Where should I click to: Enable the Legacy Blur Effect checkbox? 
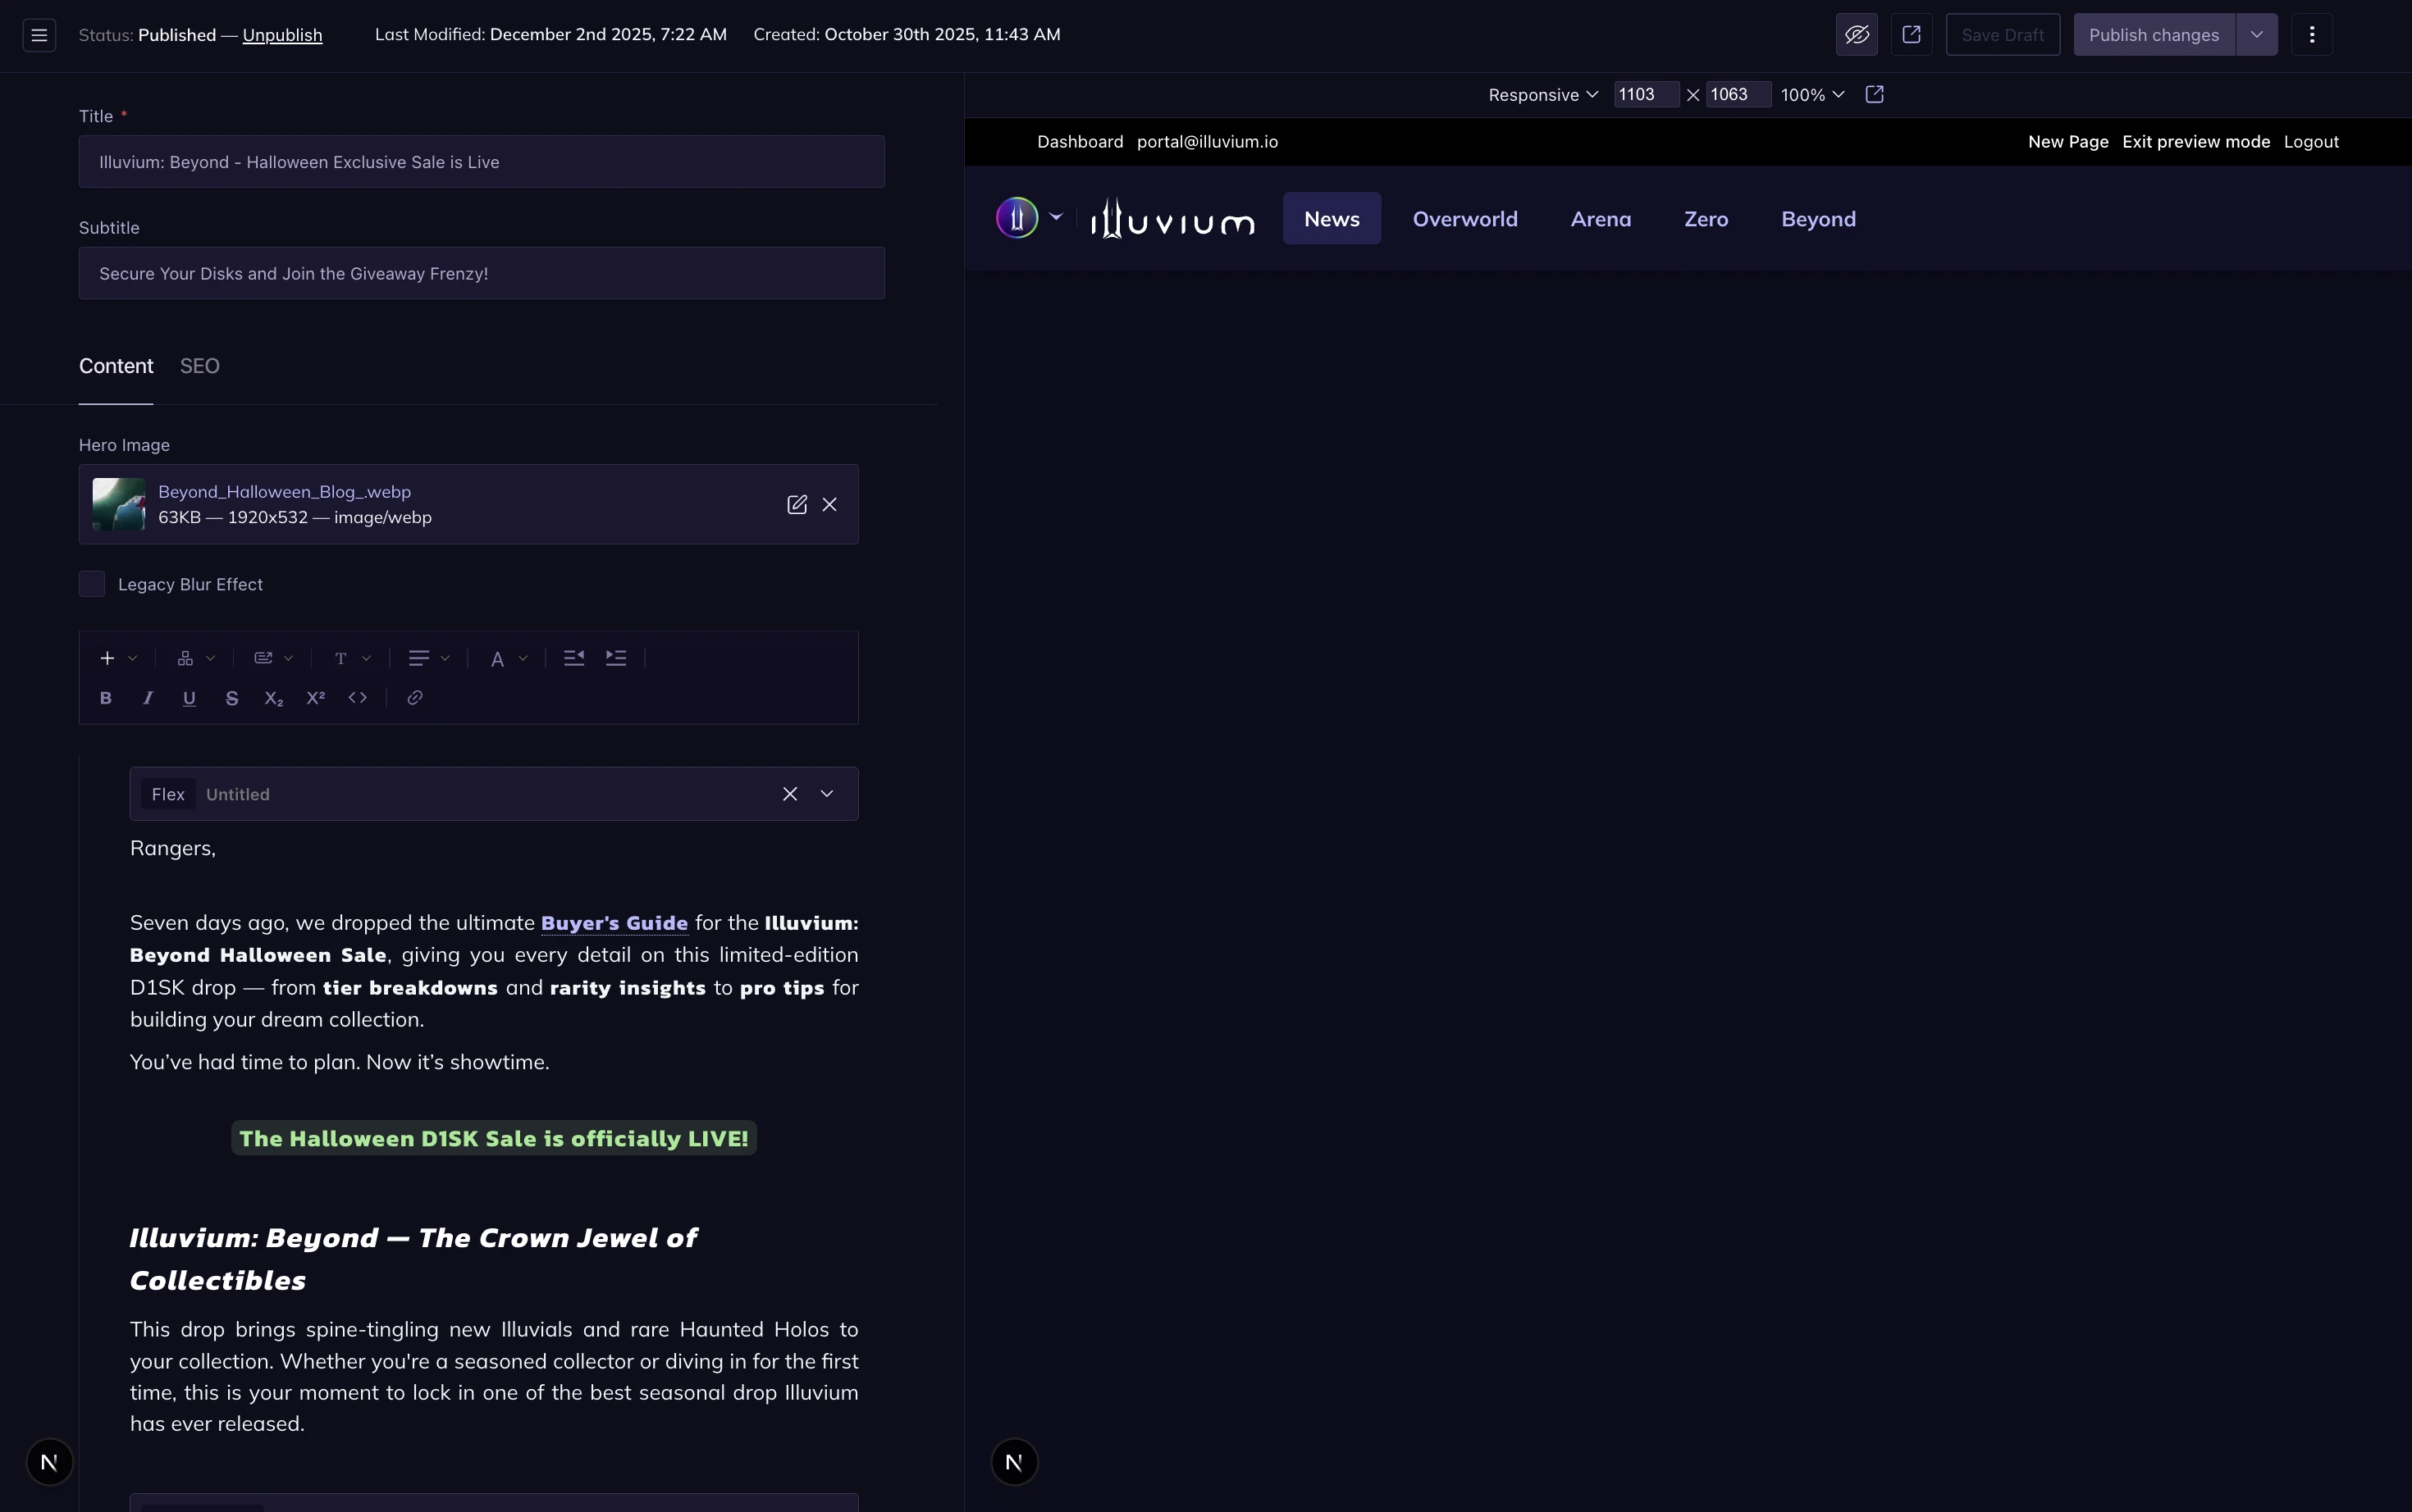pos(92,584)
